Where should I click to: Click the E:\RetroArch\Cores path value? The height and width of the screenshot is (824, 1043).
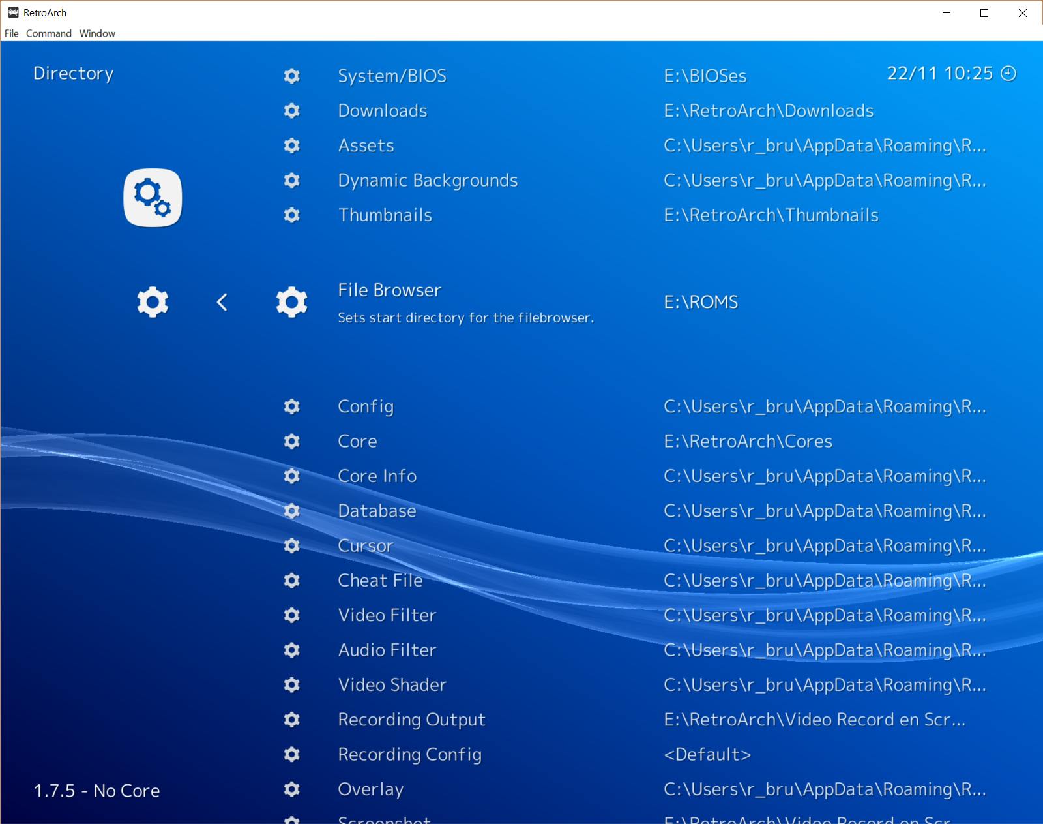[748, 442]
